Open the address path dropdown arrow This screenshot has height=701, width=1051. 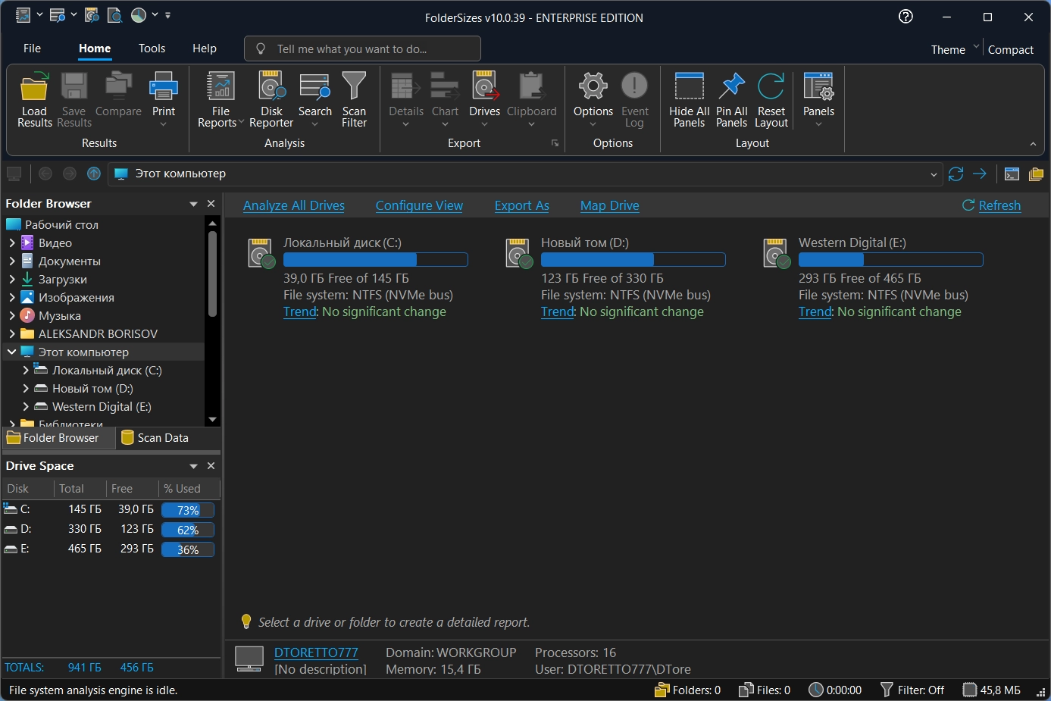tap(934, 174)
